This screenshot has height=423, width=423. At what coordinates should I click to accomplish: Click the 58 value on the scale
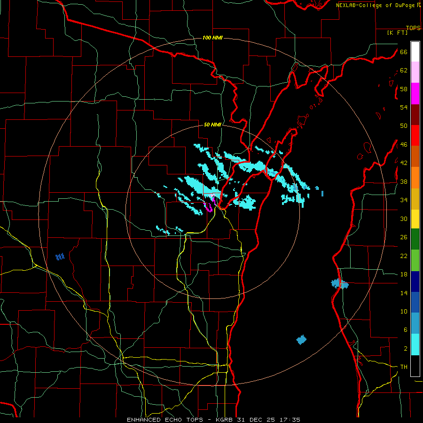pos(404,89)
